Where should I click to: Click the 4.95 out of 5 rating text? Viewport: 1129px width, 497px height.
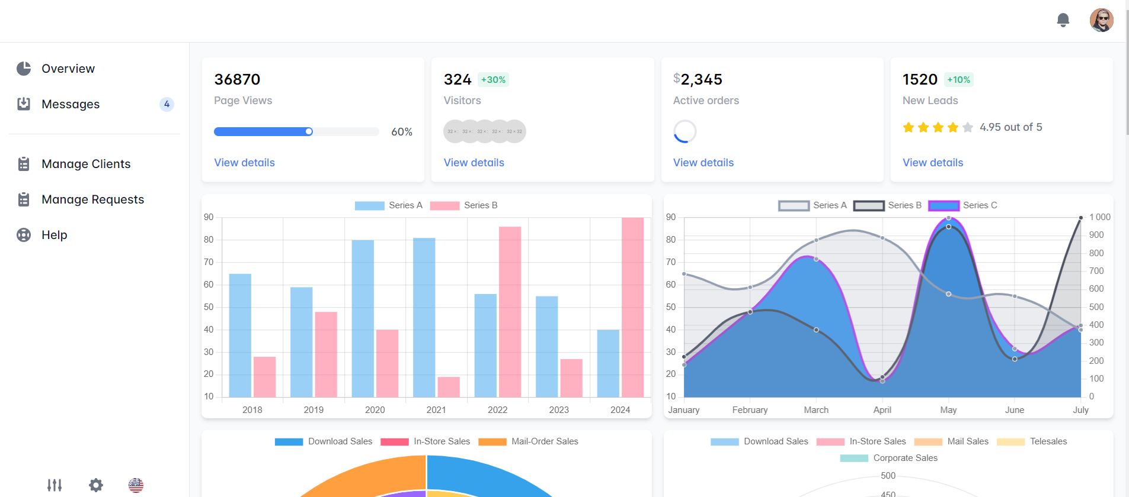[x=1010, y=127]
